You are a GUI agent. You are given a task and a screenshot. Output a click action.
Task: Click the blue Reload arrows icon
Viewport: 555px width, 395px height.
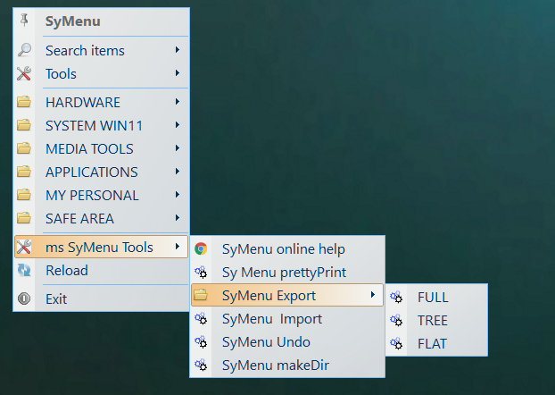tap(24, 270)
